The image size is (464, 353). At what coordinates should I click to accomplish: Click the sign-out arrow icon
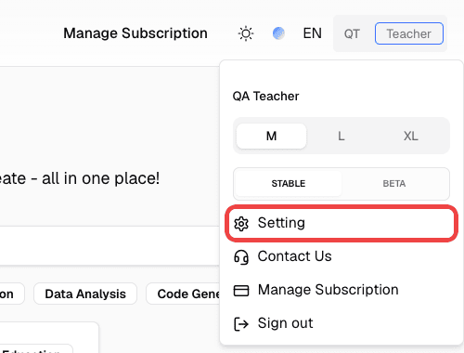click(x=241, y=324)
